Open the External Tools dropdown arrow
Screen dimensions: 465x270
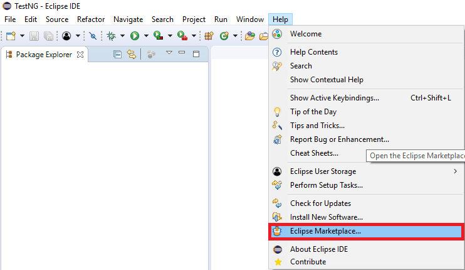tap(194, 36)
